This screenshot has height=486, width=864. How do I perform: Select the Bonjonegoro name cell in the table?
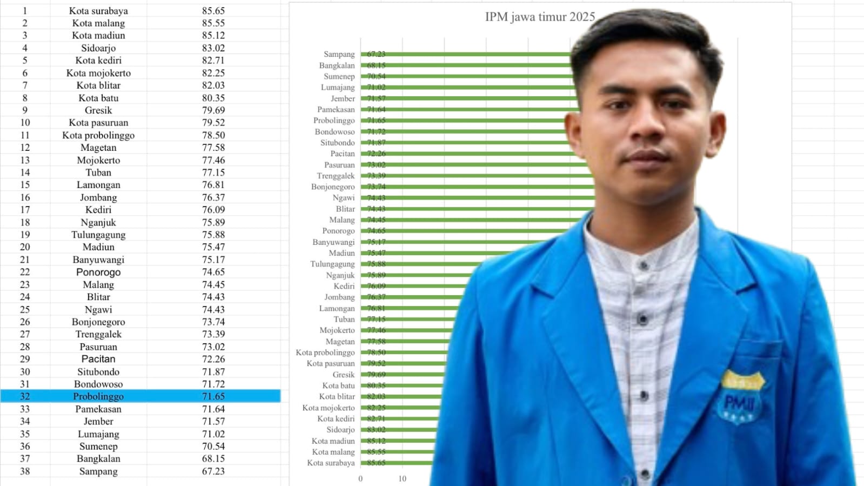[98, 322]
